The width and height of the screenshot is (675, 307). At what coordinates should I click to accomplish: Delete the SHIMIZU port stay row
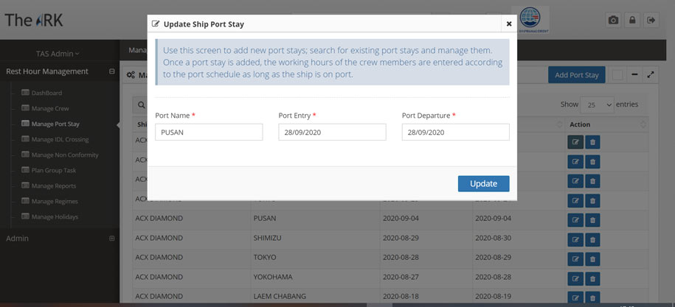click(x=592, y=239)
